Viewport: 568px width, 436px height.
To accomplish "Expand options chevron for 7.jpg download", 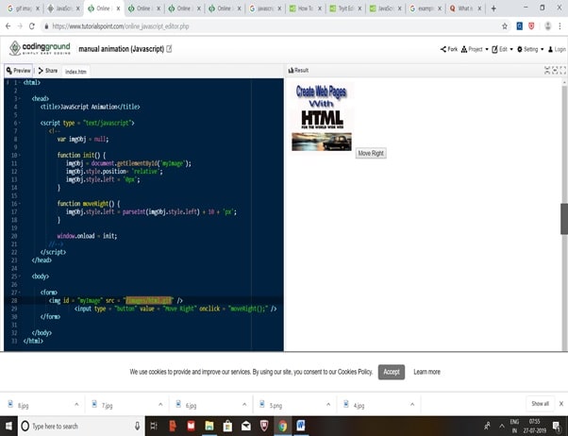I will [x=160, y=405].
